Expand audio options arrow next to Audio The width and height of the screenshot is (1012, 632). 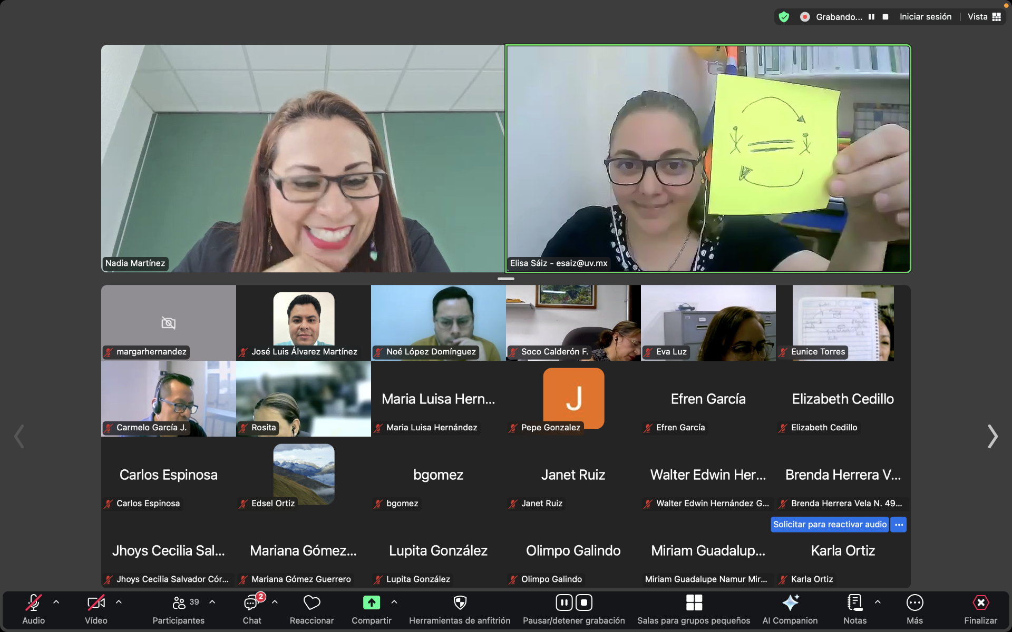point(56,602)
